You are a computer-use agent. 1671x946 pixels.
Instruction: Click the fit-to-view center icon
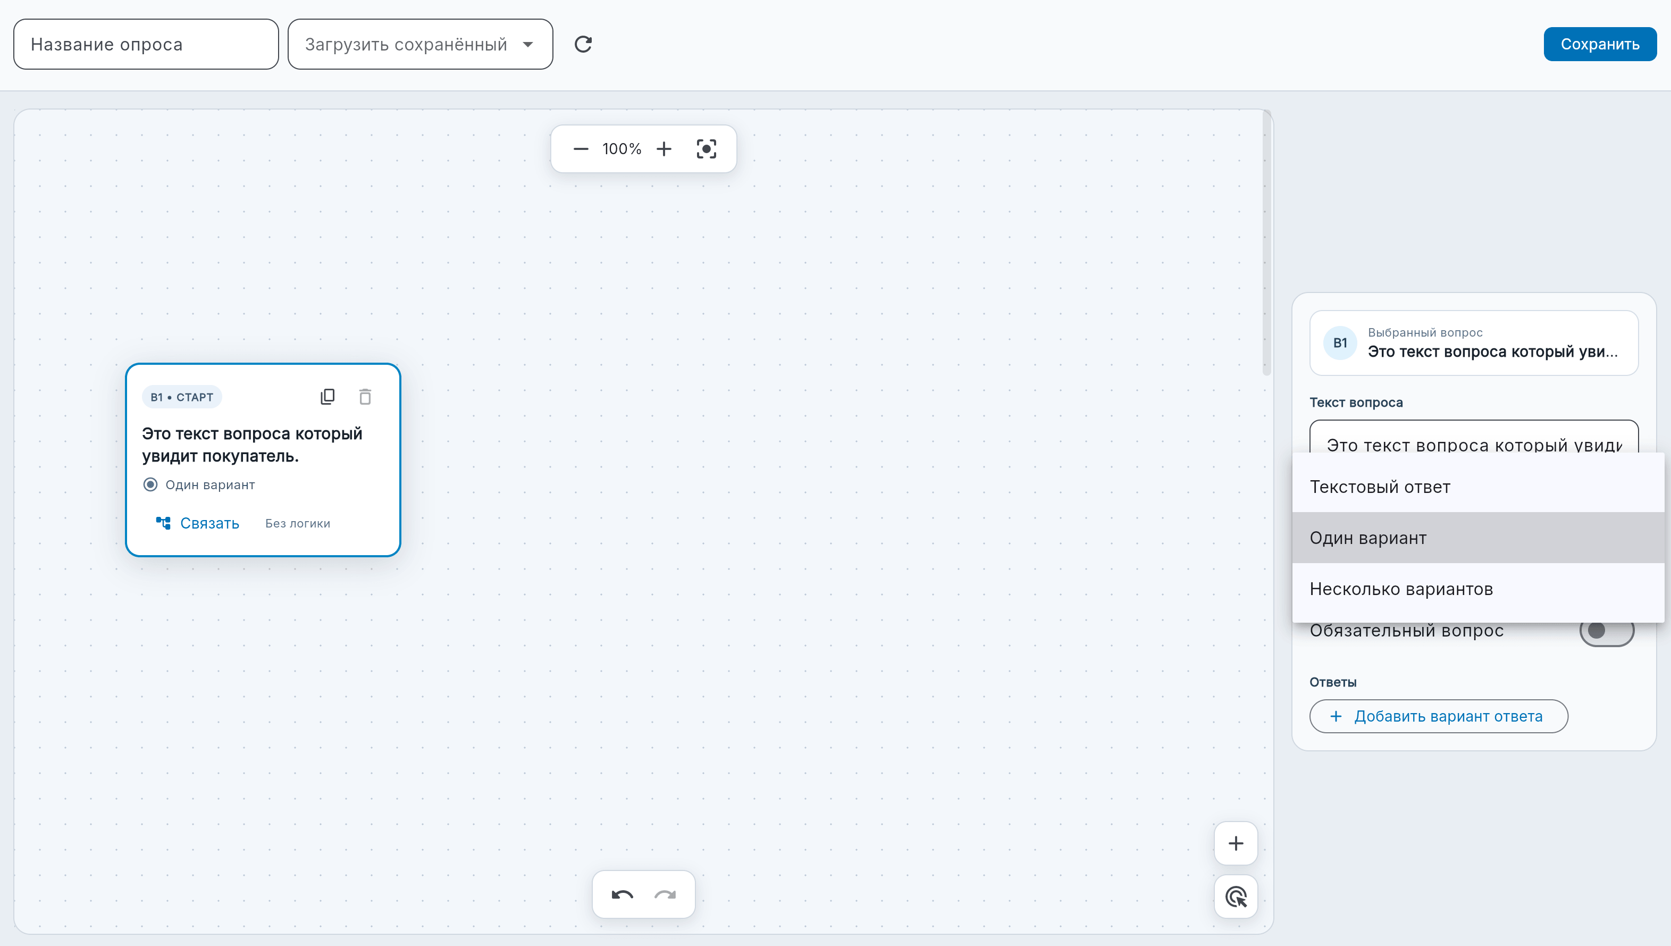point(707,149)
